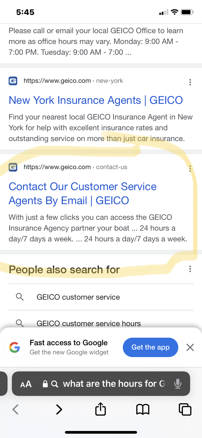Image resolution: width=202 pixels, height=438 pixels.
Task: Go back with the left arrow
Action: (16, 409)
